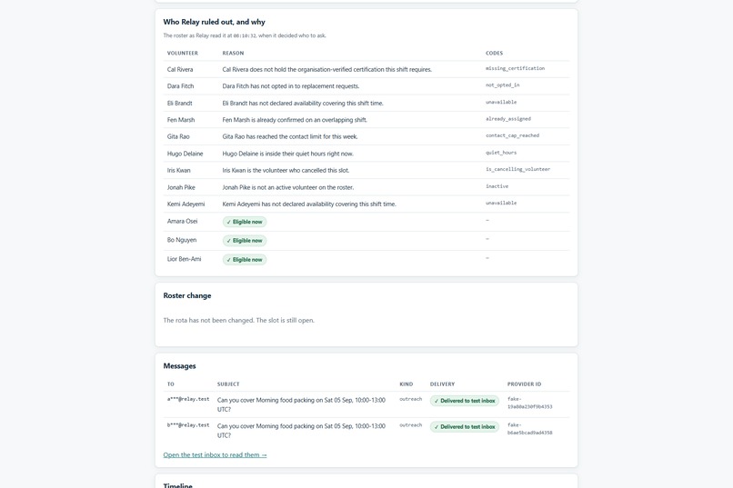Viewport: 733px width, 488px height.
Task: Click the subject of the b***@relay.test message
Action: tap(302, 431)
